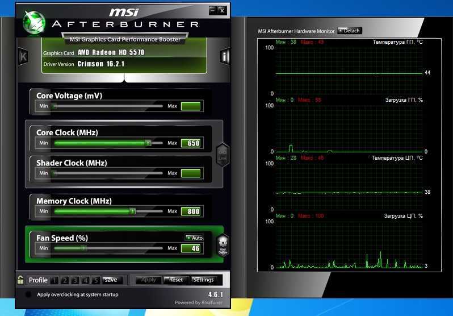Select profile slot 5

pos(95,280)
